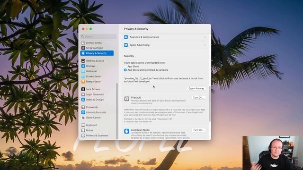Click the sidebar vertical scrollbar
This screenshot has width=303, height=170.
pos(117,111)
